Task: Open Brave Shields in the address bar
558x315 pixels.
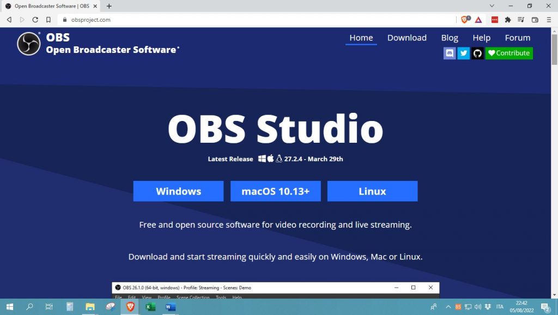Action: 464,19
